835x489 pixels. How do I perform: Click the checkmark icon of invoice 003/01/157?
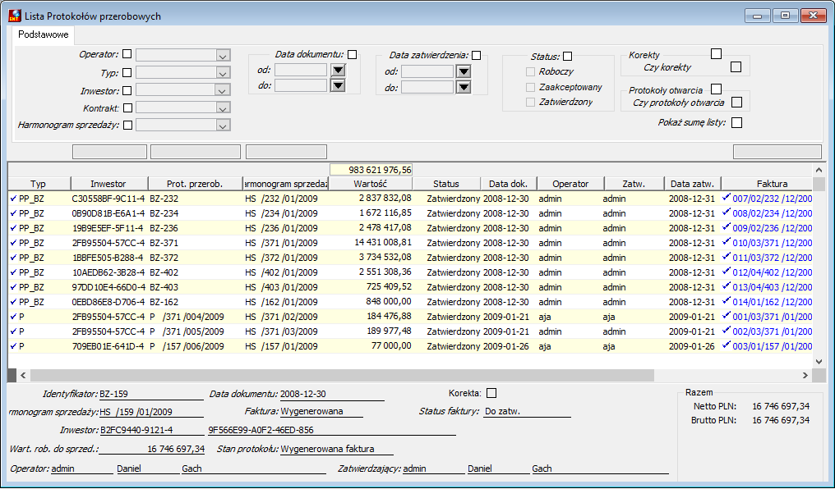(727, 345)
